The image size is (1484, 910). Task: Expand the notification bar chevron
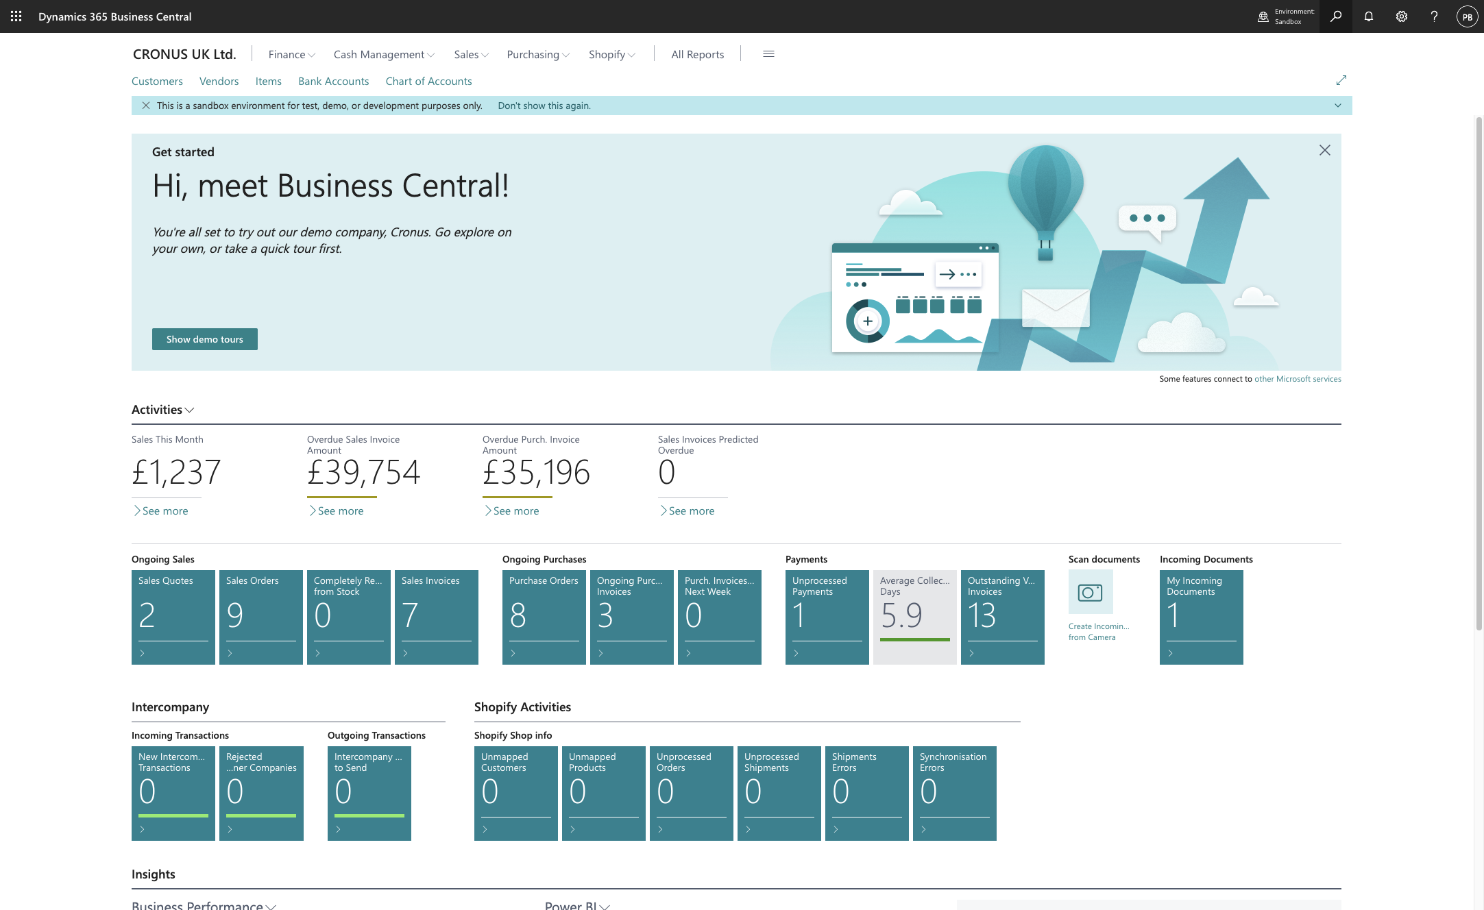(1338, 106)
